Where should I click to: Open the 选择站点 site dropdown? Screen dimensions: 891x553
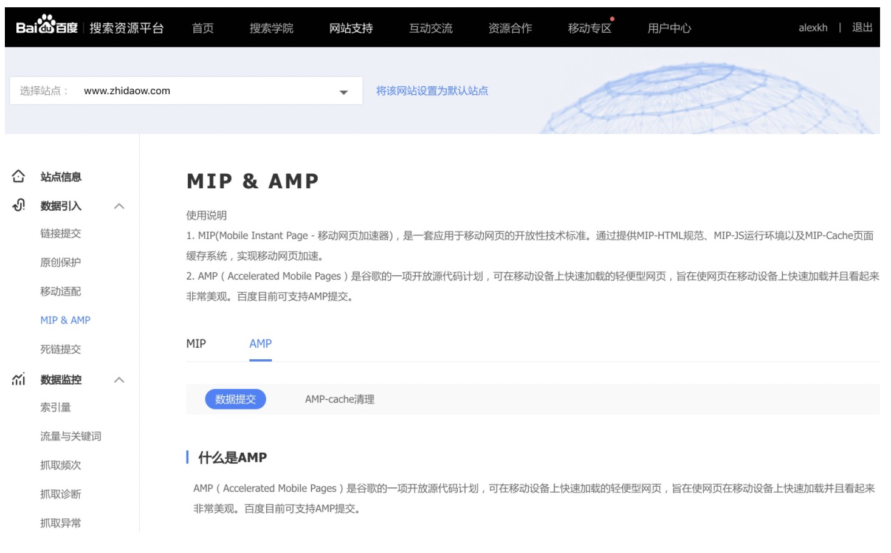343,91
